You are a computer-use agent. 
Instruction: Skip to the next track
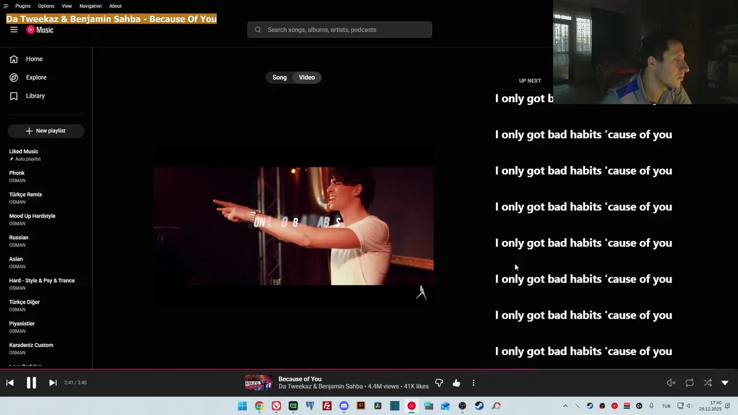point(52,383)
